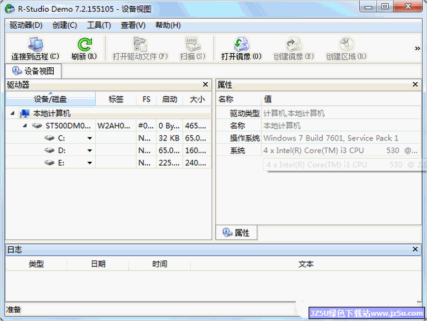The image size is (427, 321).
Task: Minimize the R-Studio window
Action: tap(369, 6)
